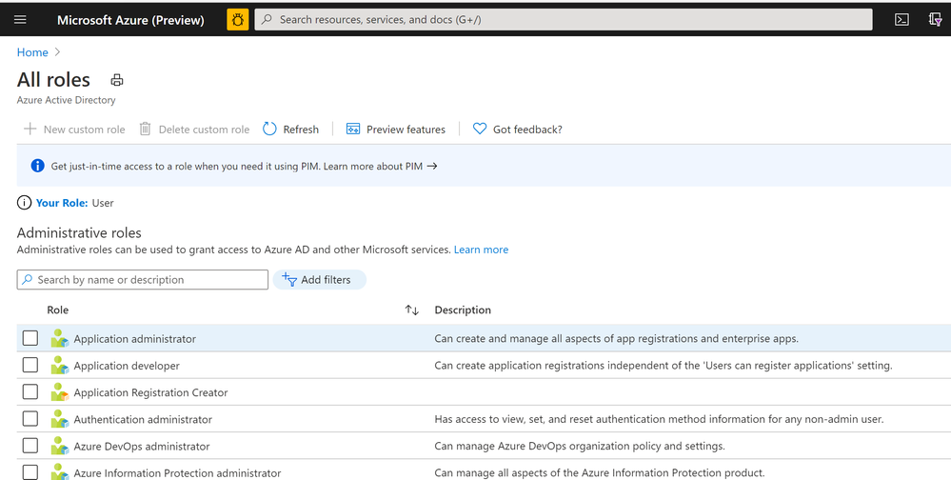951x480 pixels.
Task: Open directory and subscription filter icon
Action: (x=935, y=19)
